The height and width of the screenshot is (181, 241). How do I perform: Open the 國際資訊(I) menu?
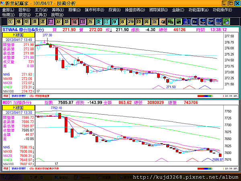[159, 10]
